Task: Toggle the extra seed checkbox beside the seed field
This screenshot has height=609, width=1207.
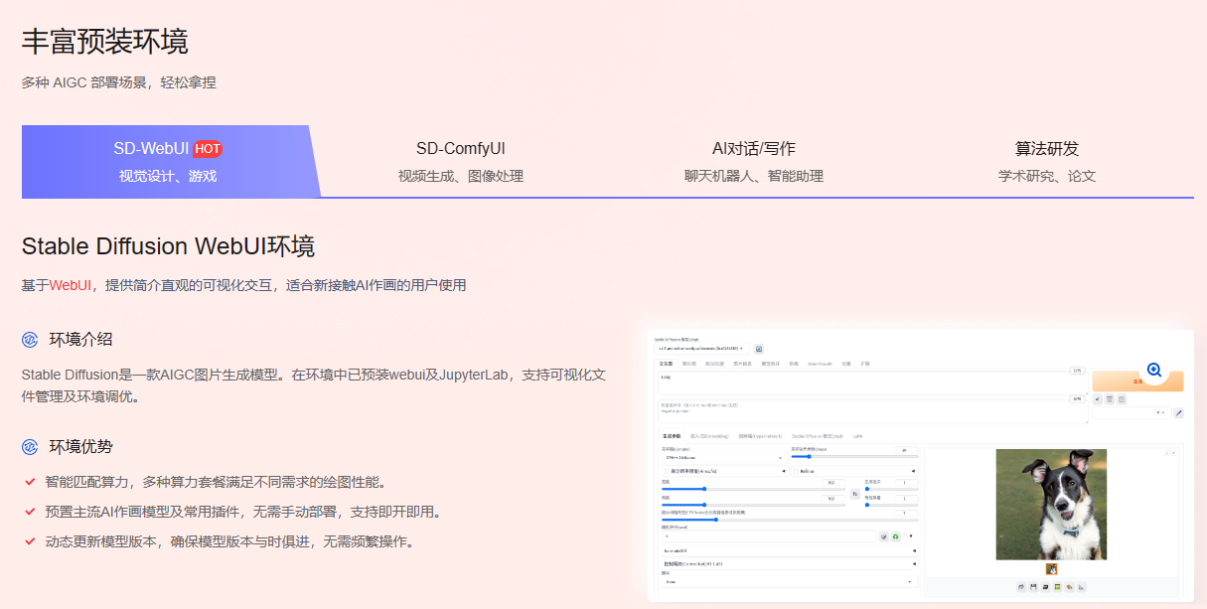Action: 904,535
